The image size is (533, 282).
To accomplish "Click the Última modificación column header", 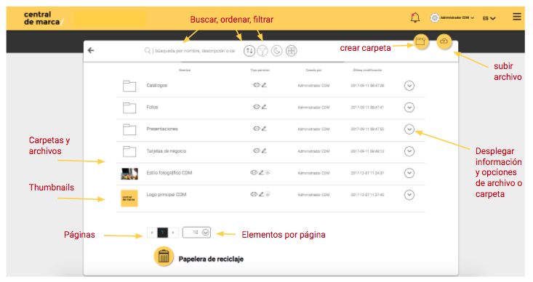I will 367,70.
